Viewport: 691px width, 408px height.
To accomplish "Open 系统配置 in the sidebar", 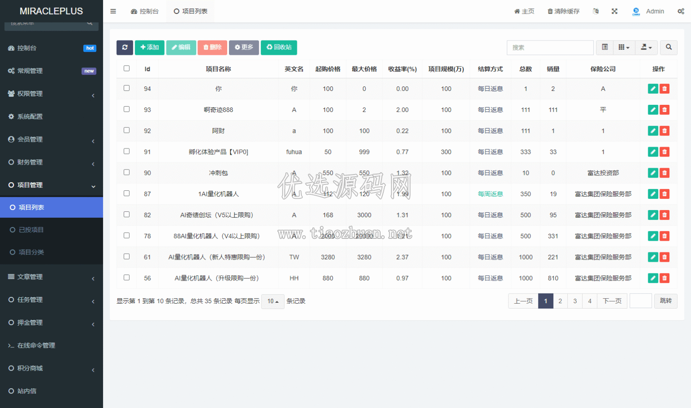I will click(51, 117).
